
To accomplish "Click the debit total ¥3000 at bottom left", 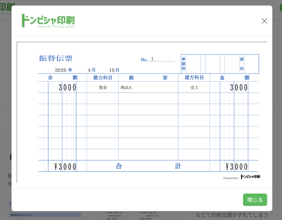I will coord(65,167).
